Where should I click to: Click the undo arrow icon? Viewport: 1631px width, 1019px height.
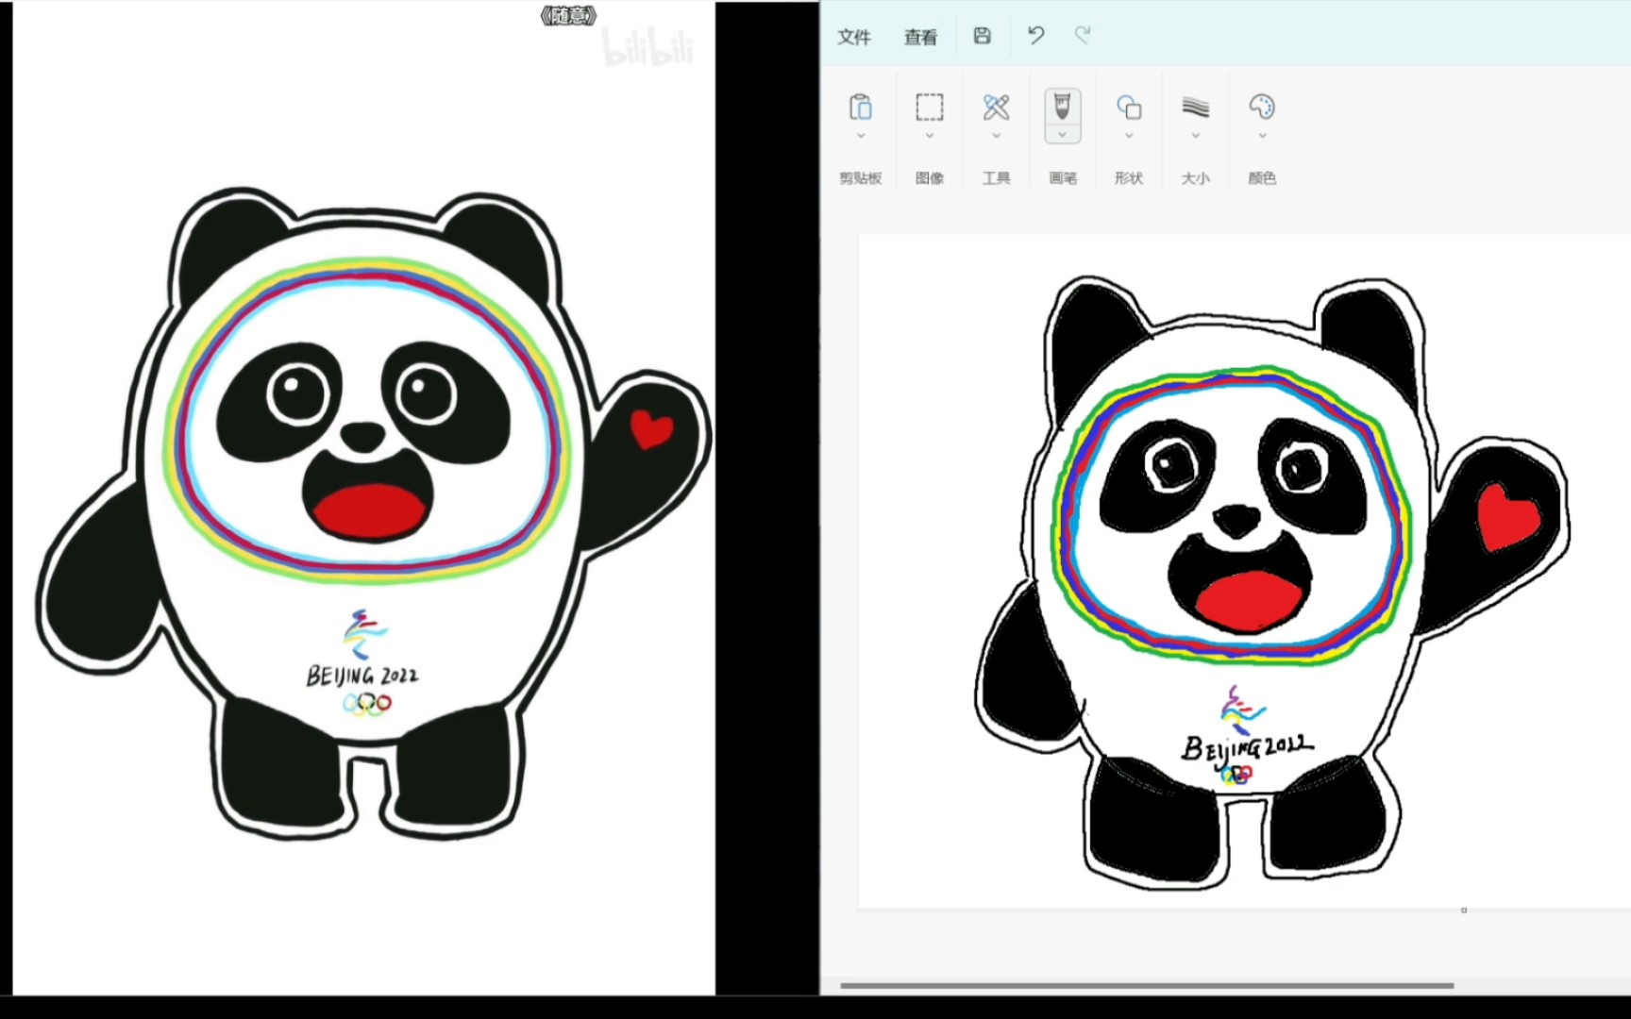click(1035, 36)
